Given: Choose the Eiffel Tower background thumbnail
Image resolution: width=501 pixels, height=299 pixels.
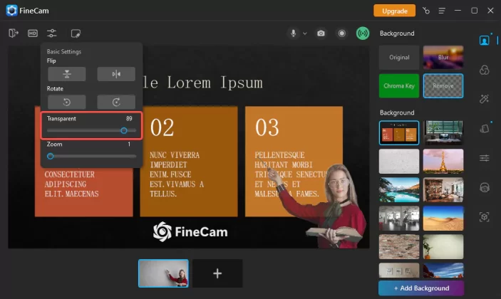Looking at the screenshot, I should (x=443, y=161).
